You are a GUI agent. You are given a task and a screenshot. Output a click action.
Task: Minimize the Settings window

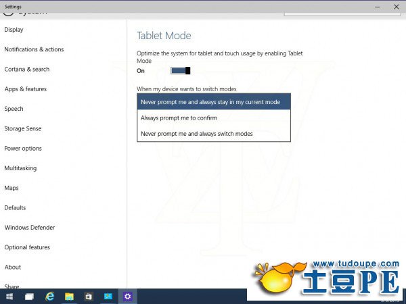coord(378,7)
